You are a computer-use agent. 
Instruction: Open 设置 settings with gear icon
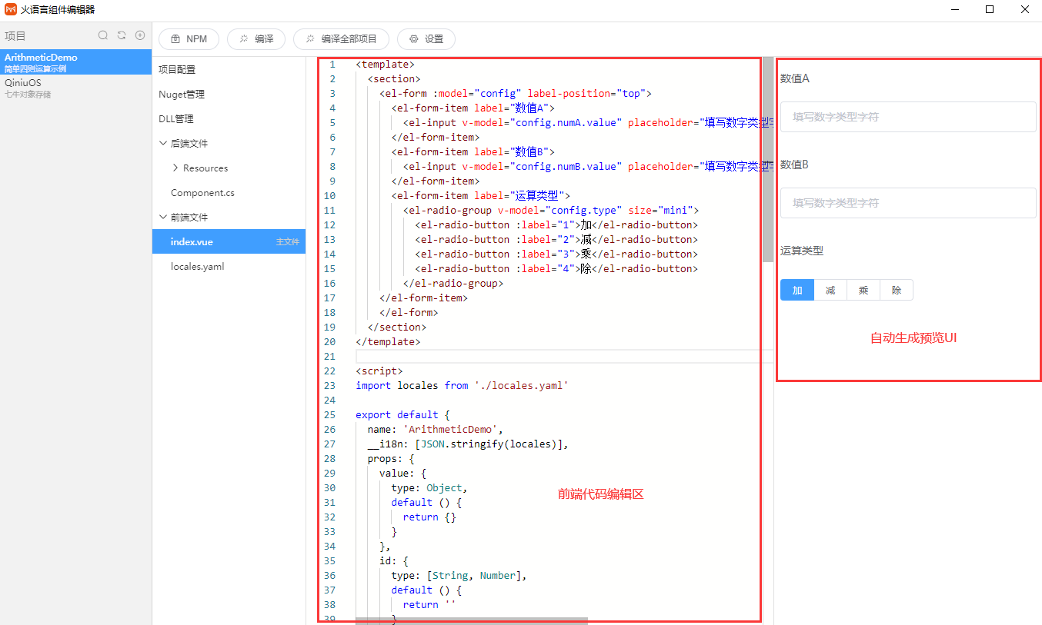(426, 39)
